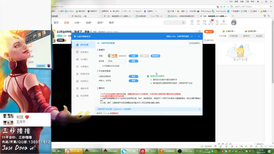This screenshot has width=274, height=154.
Task: Click the login button for 内置浏览器登录
Action: click(x=134, y=76)
